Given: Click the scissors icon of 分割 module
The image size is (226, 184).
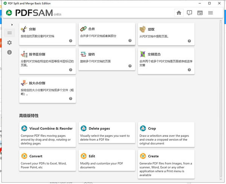Looking at the screenshot, I should [24, 29].
